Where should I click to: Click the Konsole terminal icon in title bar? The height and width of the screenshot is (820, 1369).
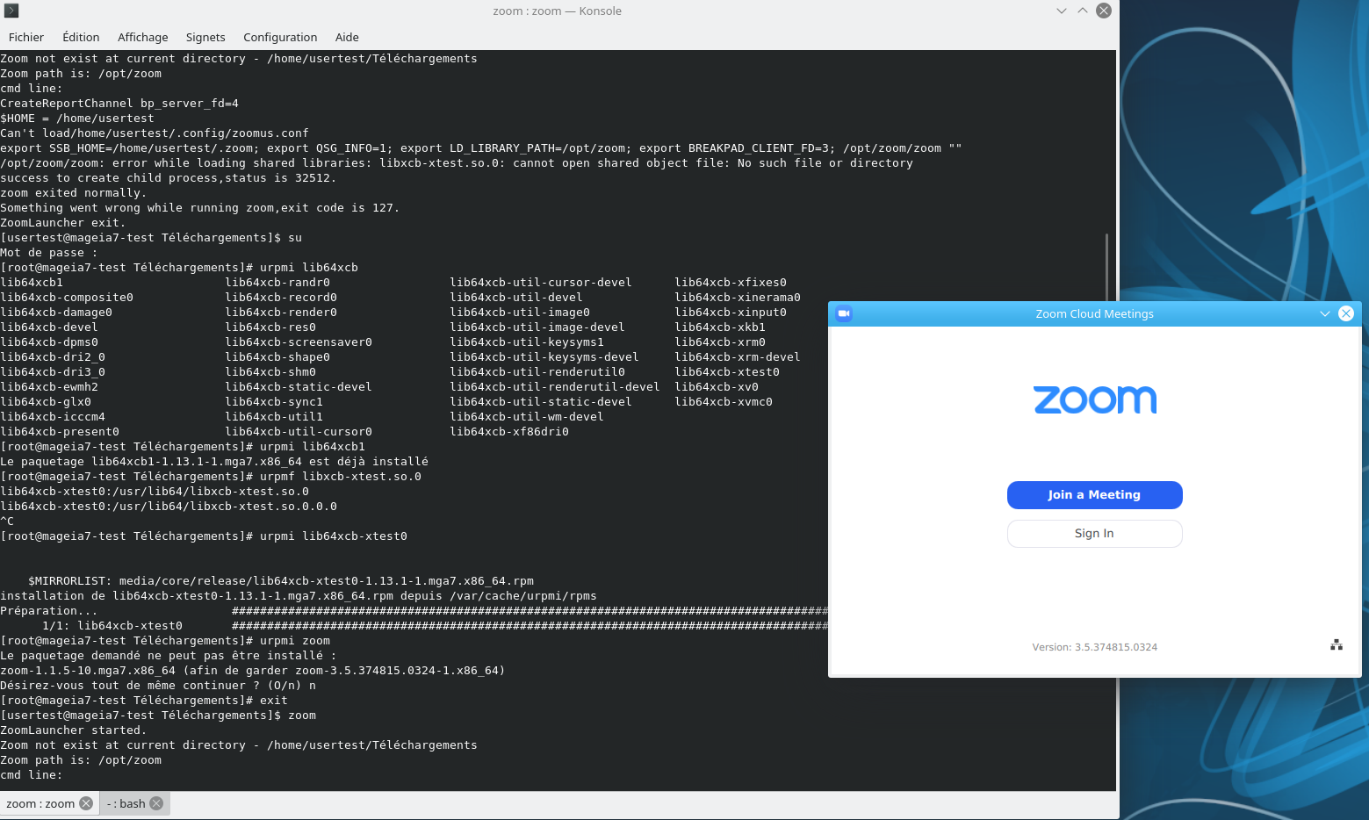[x=11, y=11]
